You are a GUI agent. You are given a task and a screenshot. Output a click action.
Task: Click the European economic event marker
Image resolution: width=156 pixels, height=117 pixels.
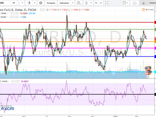147,68
